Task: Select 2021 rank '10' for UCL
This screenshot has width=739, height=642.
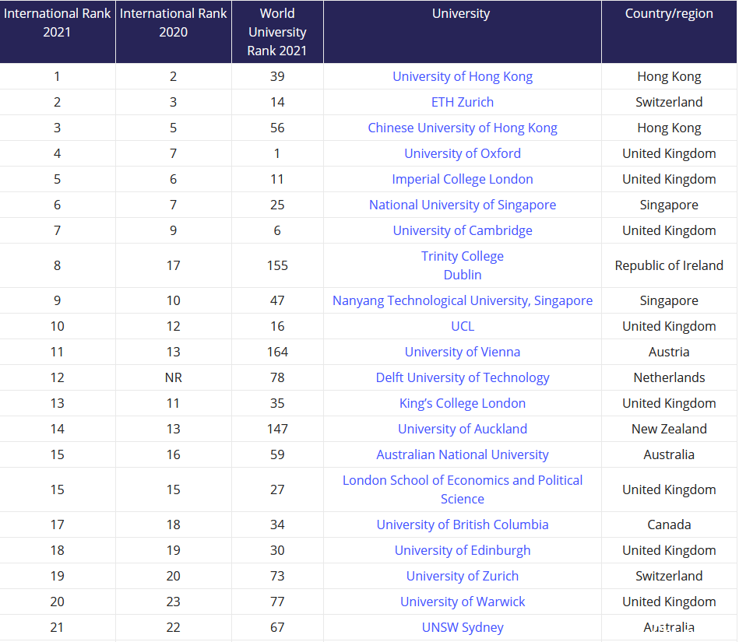Action: tap(57, 326)
